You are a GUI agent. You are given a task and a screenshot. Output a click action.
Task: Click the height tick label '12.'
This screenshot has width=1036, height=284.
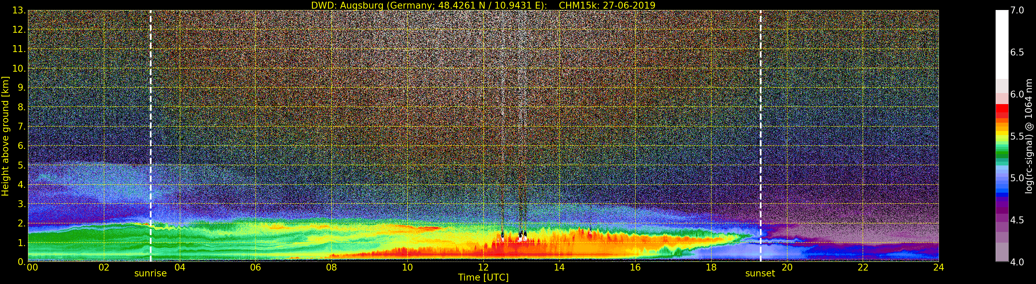click(19, 30)
